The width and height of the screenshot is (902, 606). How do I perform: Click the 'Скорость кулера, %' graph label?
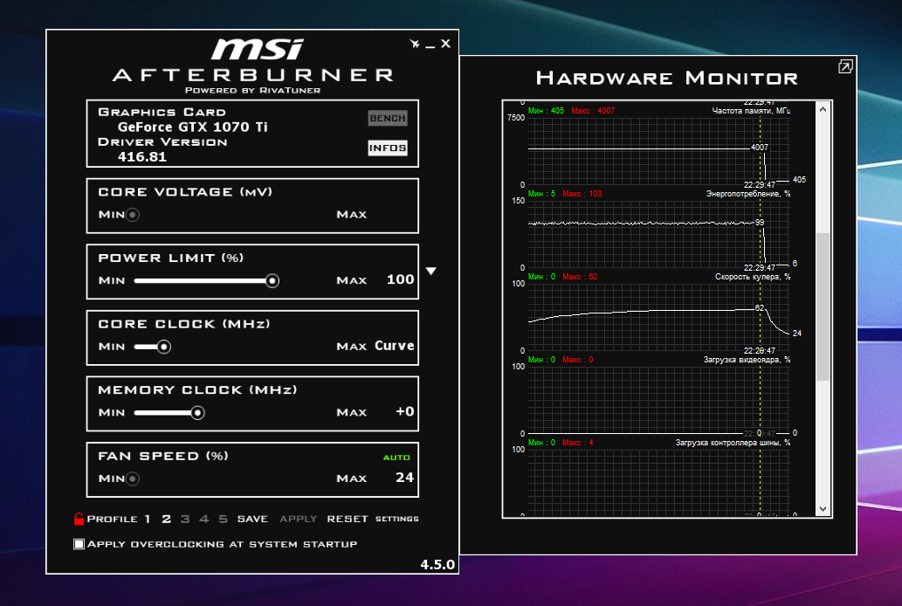[753, 277]
